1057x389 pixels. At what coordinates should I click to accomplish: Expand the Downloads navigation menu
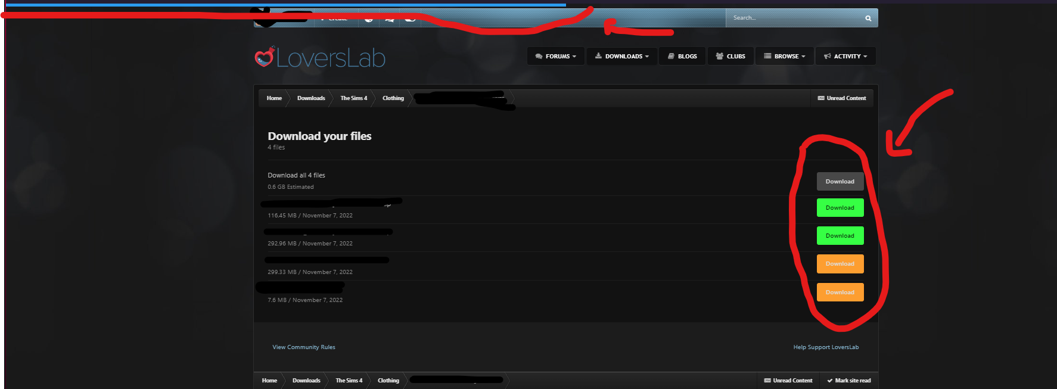pos(621,57)
